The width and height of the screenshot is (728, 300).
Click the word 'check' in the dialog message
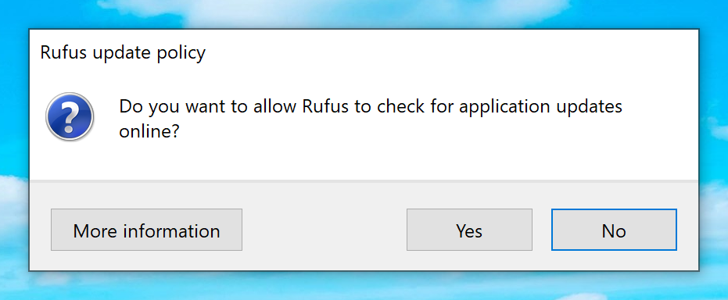pos(399,106)
